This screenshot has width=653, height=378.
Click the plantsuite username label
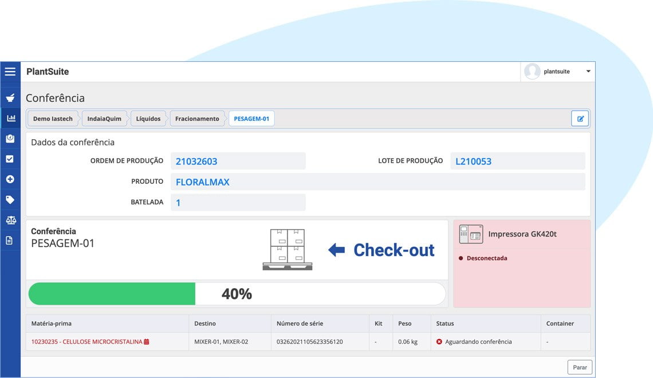[x=557, y=72]
